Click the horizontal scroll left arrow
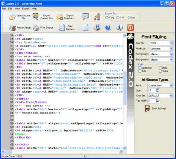Image resolution: width=176 pixels, height=159 pixels. (3, 152)
